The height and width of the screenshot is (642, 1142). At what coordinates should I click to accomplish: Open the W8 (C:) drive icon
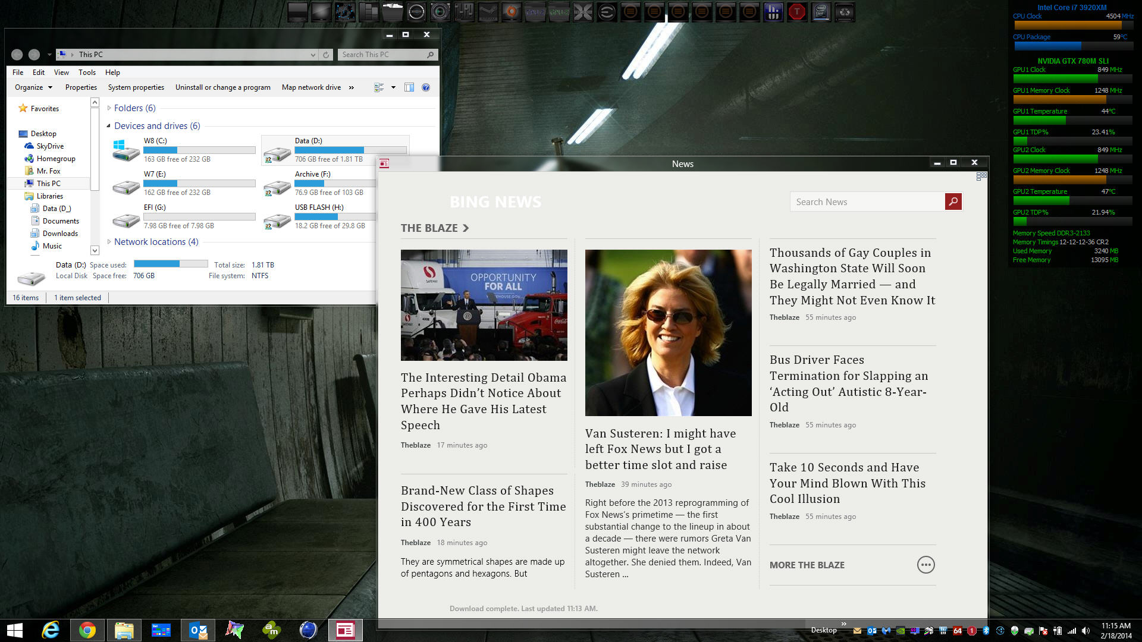point(126,150)
